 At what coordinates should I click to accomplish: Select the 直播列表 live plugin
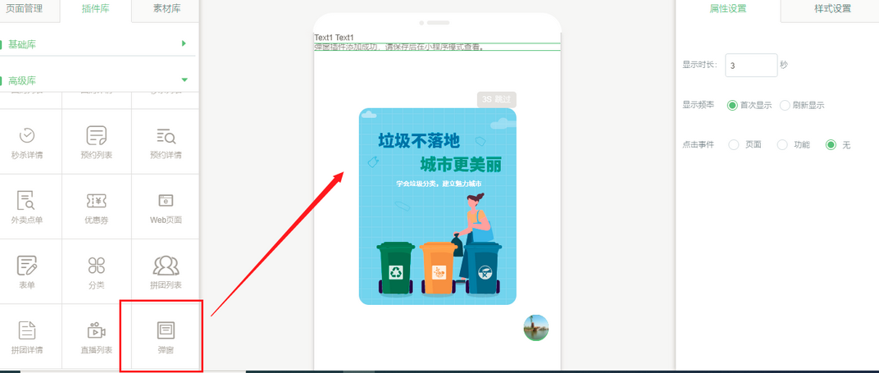coord(97,336)
